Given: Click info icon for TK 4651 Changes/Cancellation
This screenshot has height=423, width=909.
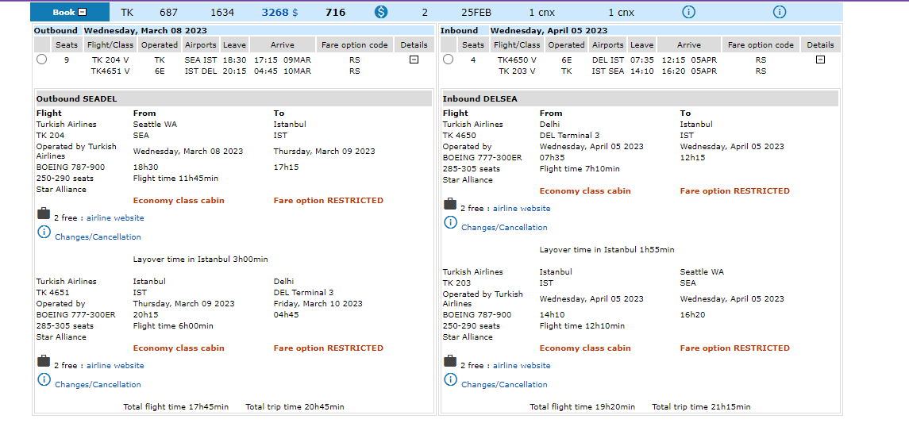Looking at the screenshot, I should pyautogui.click(x=44, y=380).
